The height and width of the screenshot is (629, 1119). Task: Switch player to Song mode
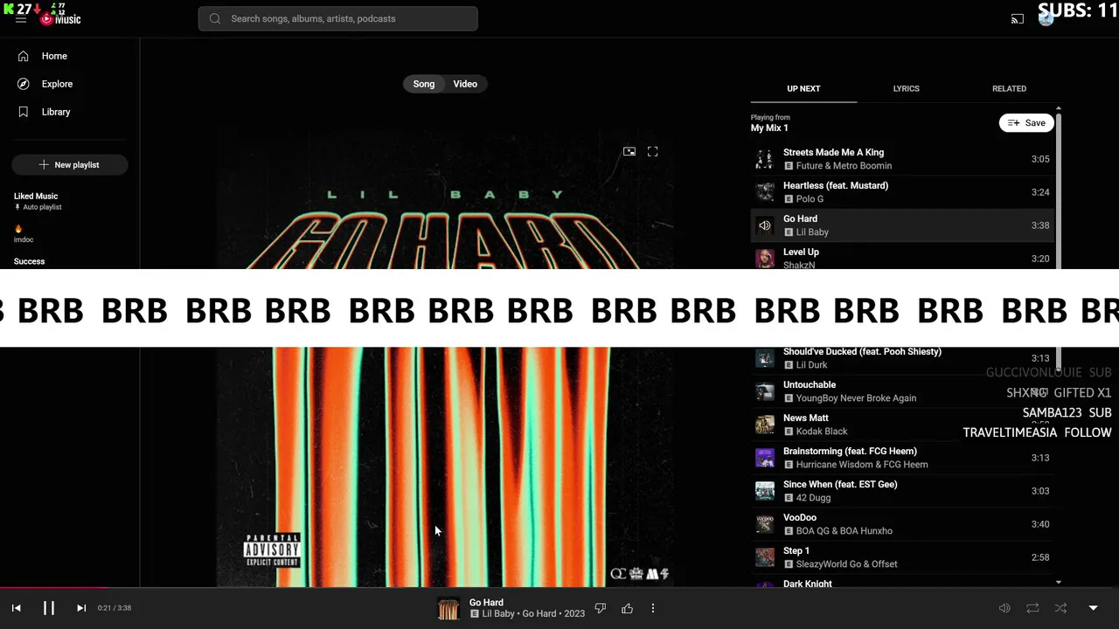424,84
